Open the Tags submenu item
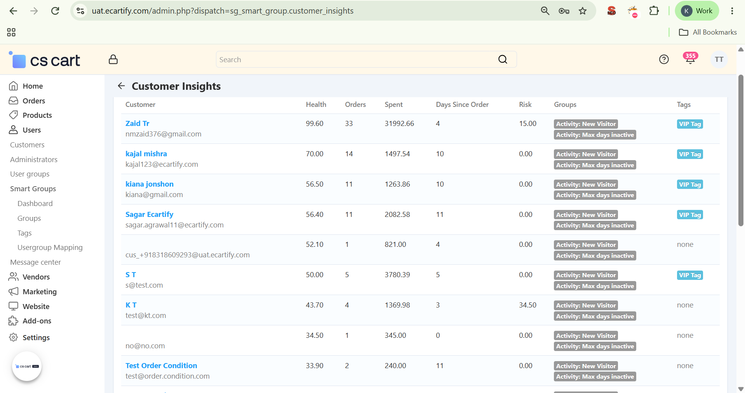 24,233
